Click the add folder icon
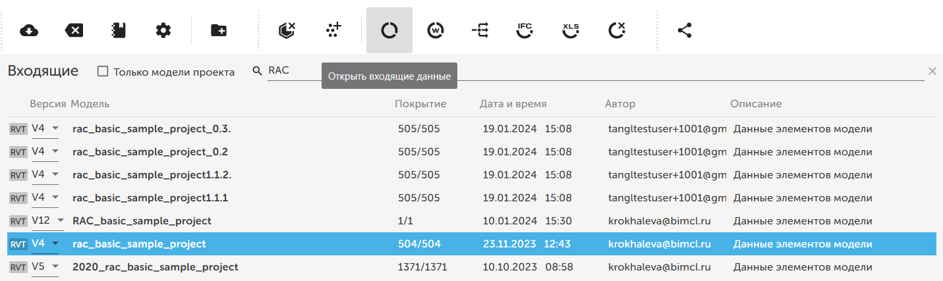 coord(218,30)
